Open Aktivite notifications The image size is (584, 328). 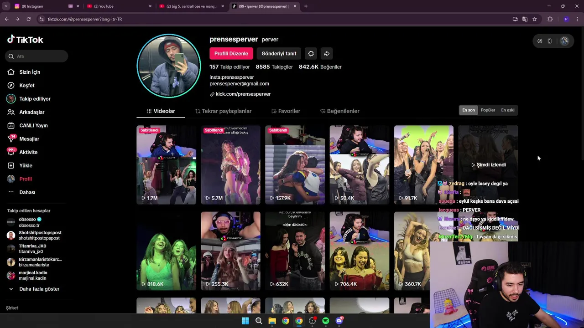pos(28,152)
